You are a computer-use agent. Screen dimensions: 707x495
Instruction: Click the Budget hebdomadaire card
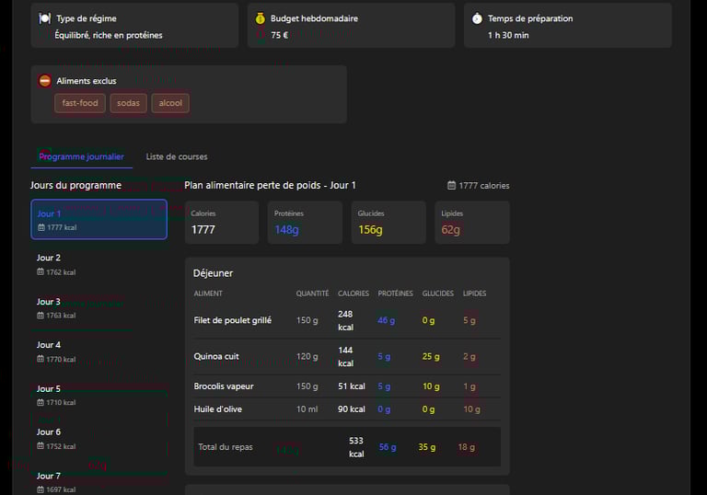[352, 25]
